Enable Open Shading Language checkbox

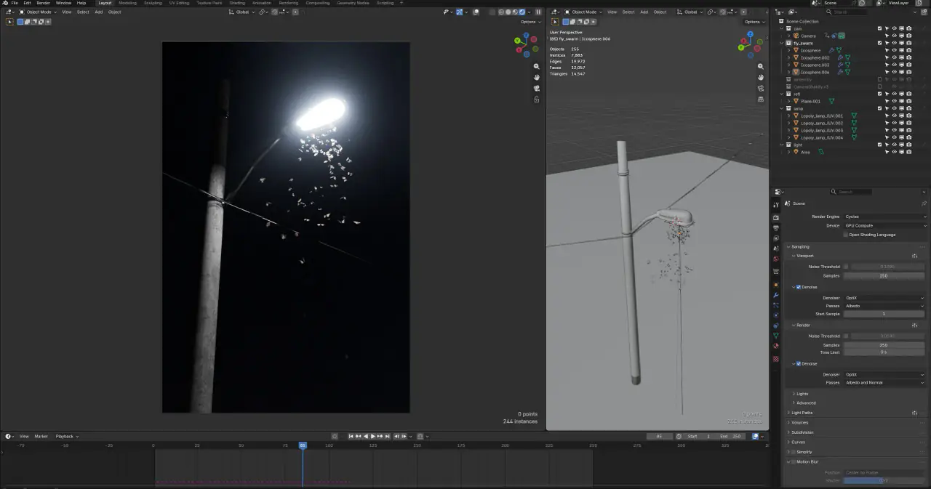846,235
